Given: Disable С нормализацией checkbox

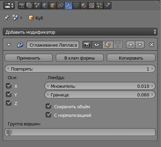Looking at the screenshot, I should pos(48,115).
